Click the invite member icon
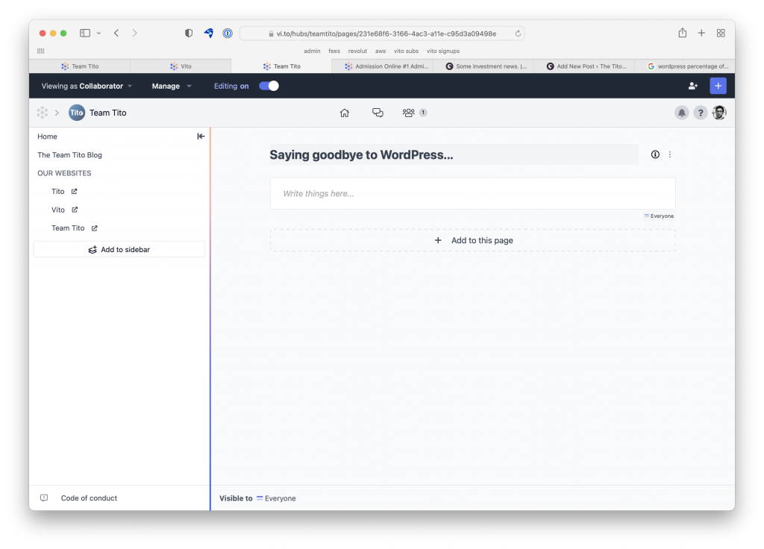Screen dimensions: 764x549 click(x=693, y=87)
